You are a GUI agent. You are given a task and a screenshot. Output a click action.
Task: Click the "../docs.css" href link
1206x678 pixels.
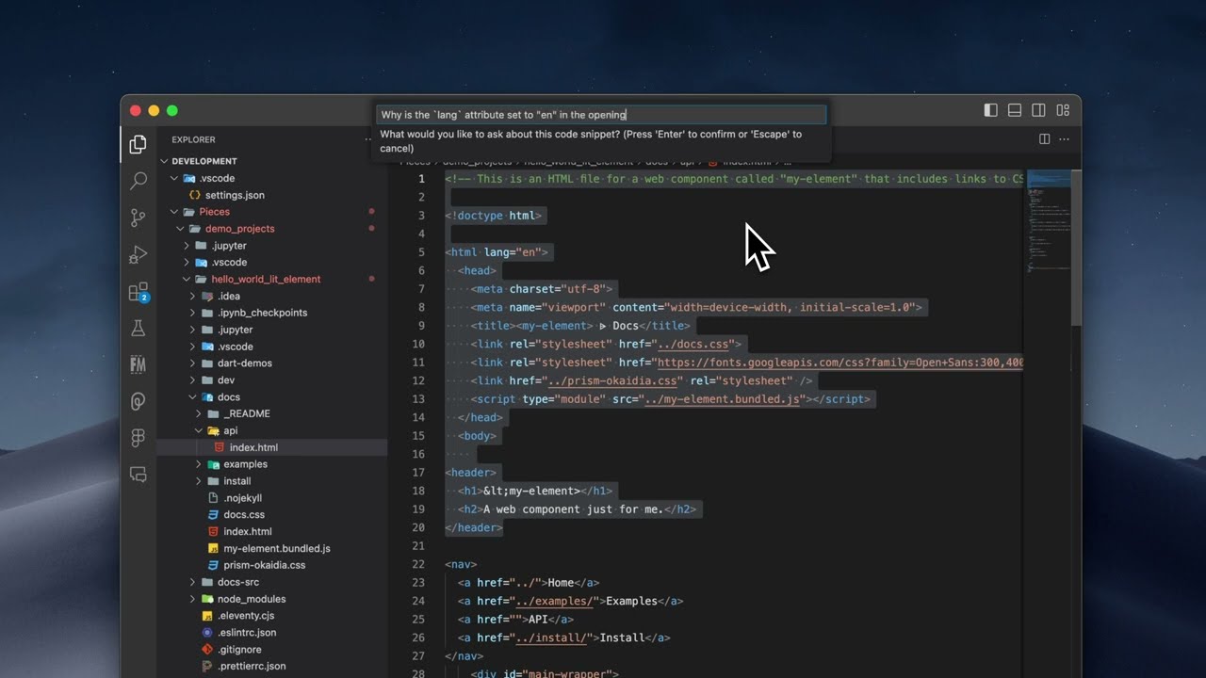pyautogui.click(x=695, y=344)
